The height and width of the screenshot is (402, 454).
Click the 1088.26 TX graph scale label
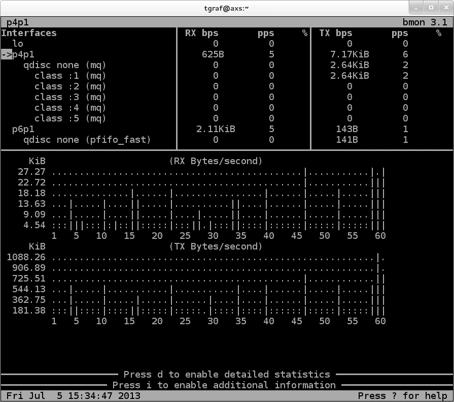tap(26, 258)
